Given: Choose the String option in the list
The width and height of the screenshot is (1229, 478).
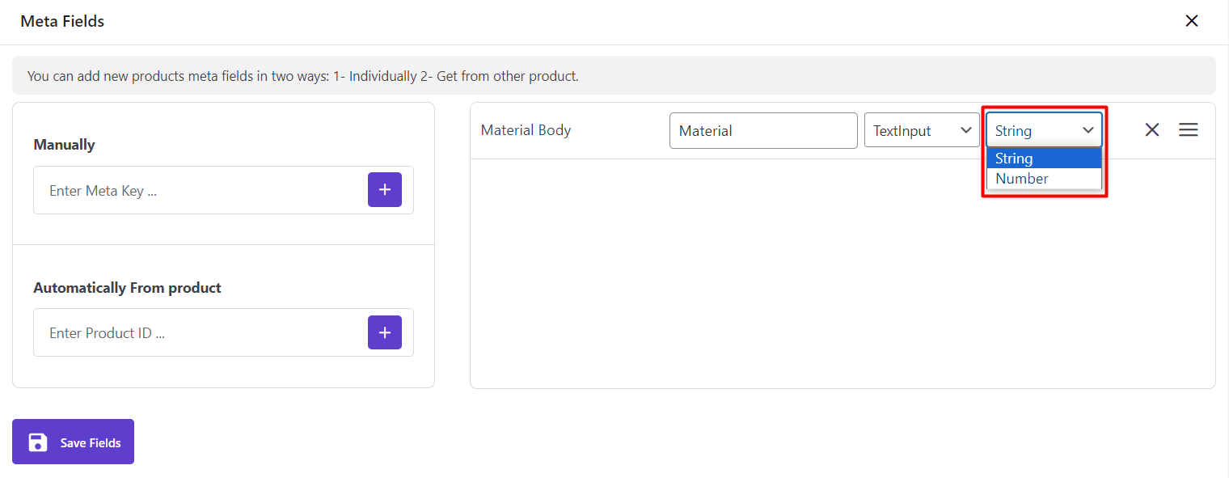Looking at the screenshot, I should click(x=1044, y=159).
